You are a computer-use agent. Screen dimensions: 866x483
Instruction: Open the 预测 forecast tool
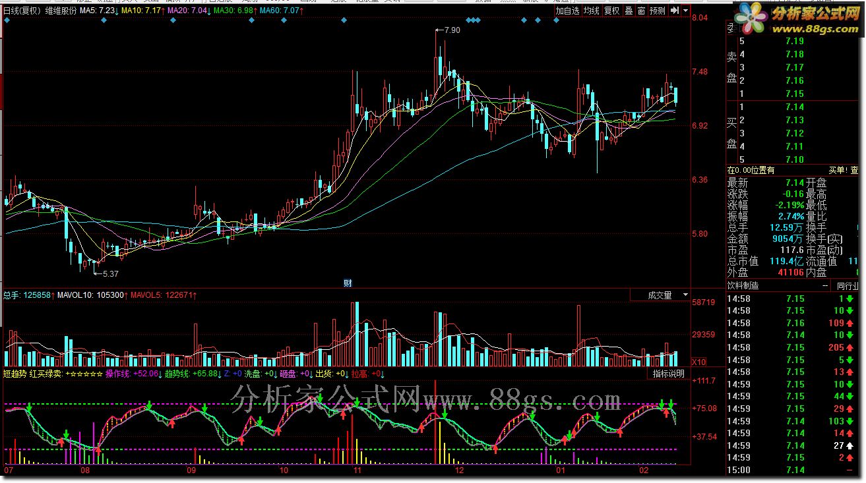657,11
